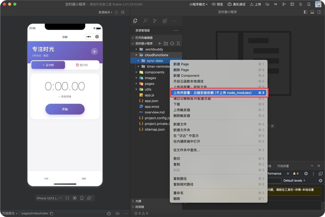
Task: Open the source control branch icon in sidebar
Action: coord(155,21)
